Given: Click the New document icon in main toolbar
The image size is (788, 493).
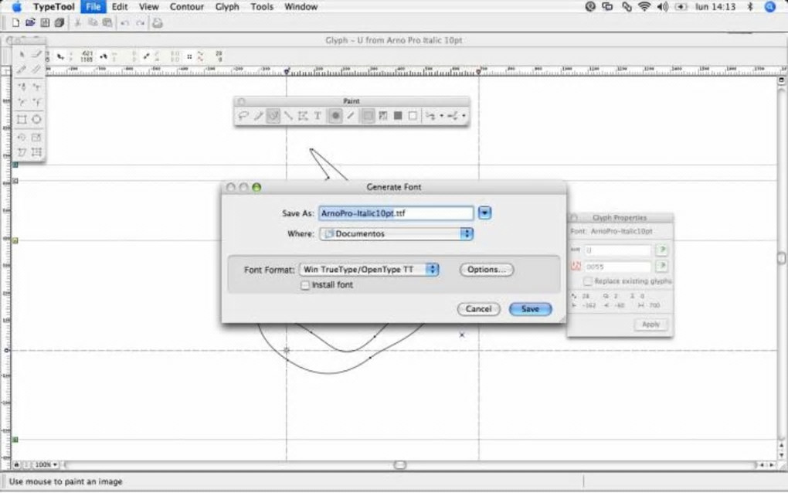Looking at the screenshot, I should (x=15, y=22).
